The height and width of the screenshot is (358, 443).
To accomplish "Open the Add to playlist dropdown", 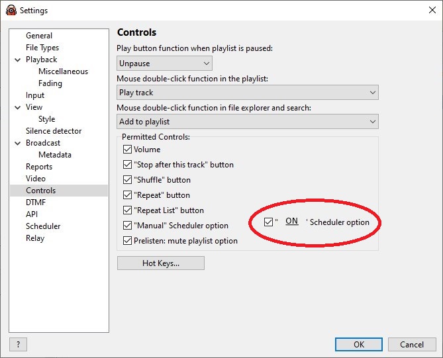I will click(248, 122).
